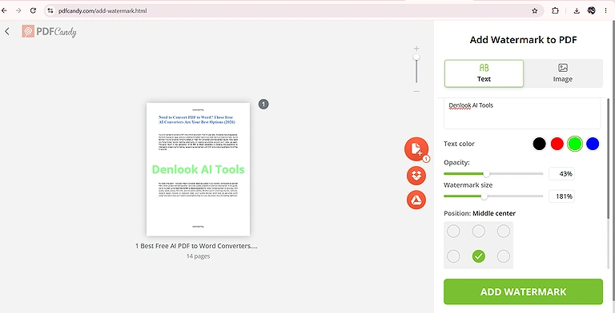615x313 pixels.
Task: Select the top right position
Action: (504, 232)
